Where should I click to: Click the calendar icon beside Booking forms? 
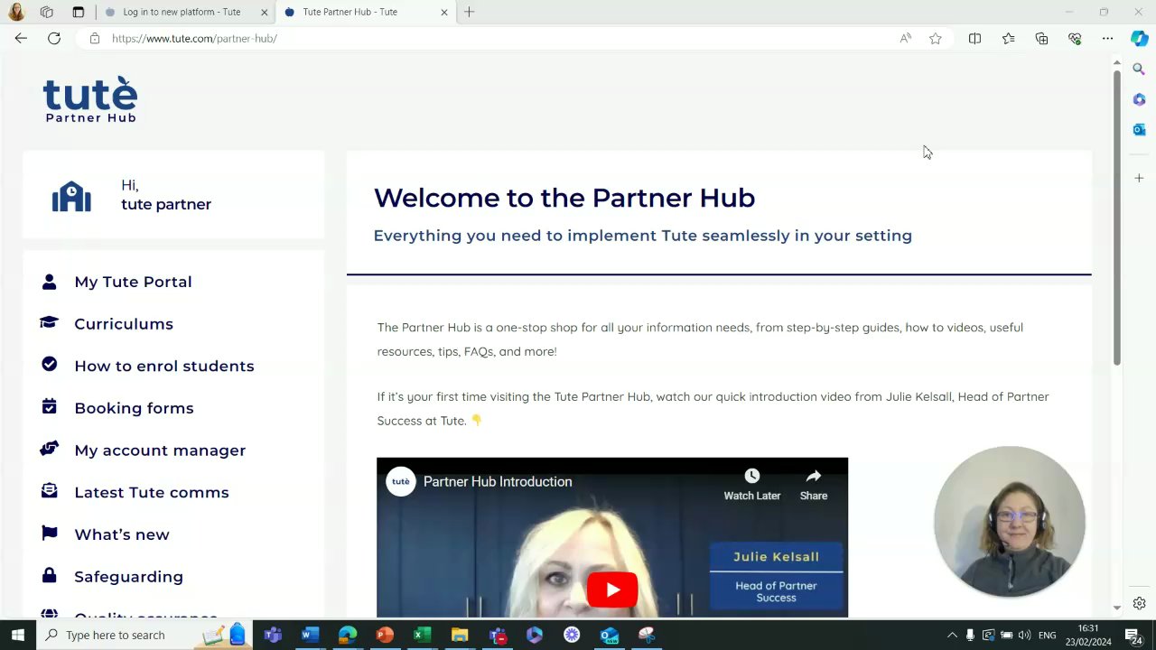tap(49, 406)
